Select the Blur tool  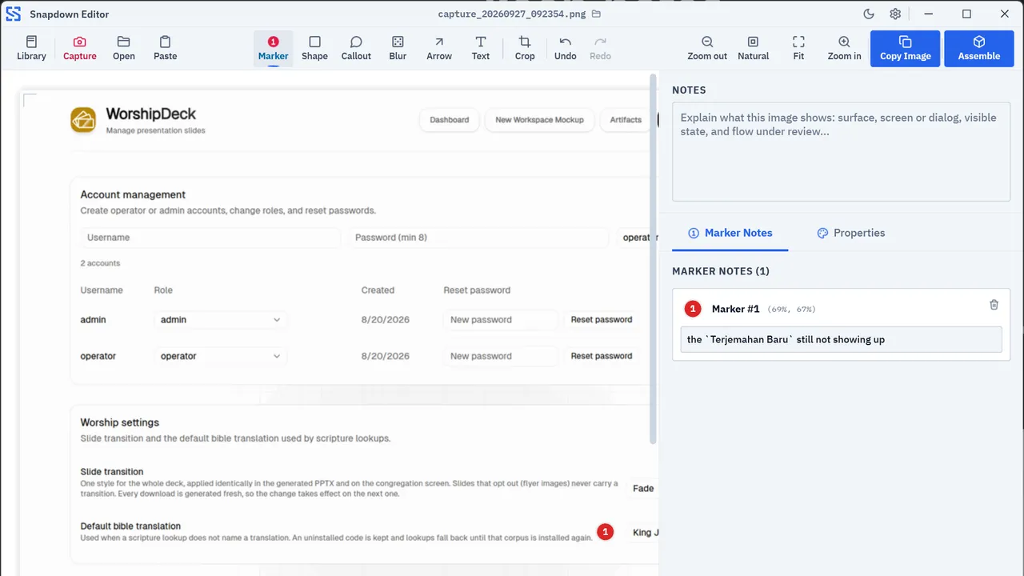pyautogui.click(x=398, y=48)
